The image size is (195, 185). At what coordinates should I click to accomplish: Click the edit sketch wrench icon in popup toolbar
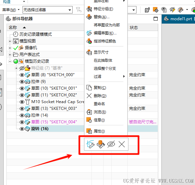click(x=90, y=144)
